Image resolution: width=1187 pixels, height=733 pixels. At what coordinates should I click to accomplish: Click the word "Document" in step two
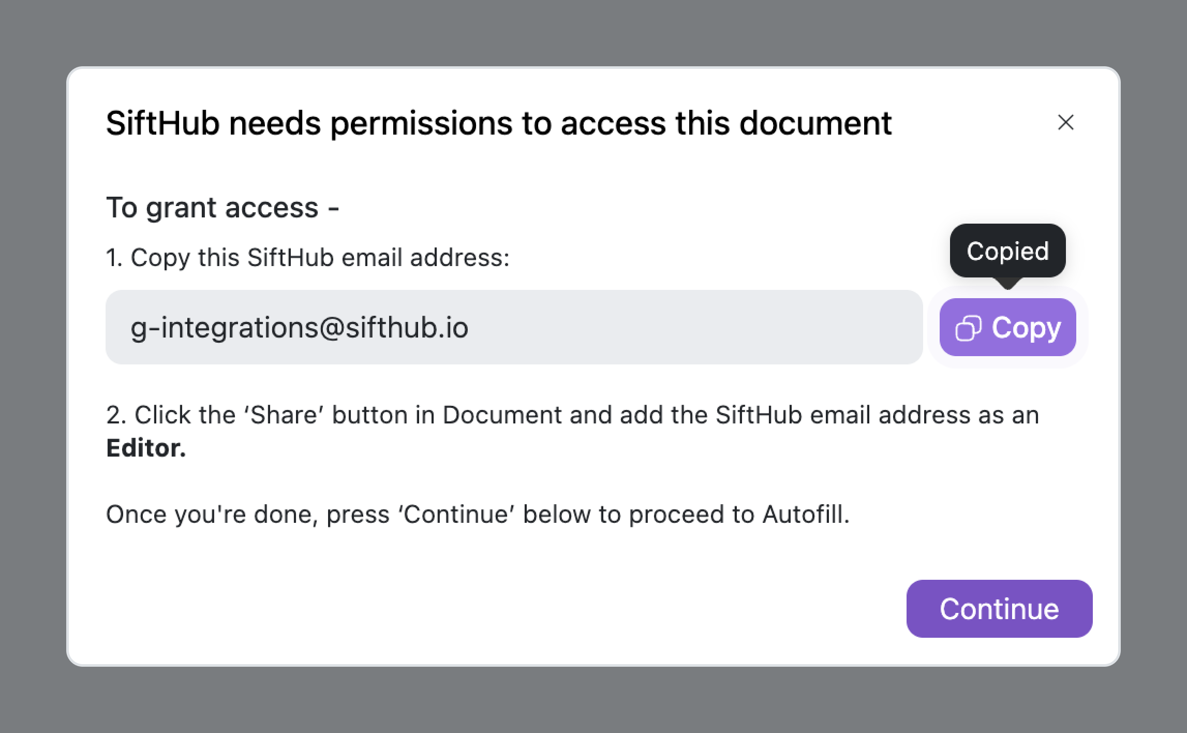502,415
